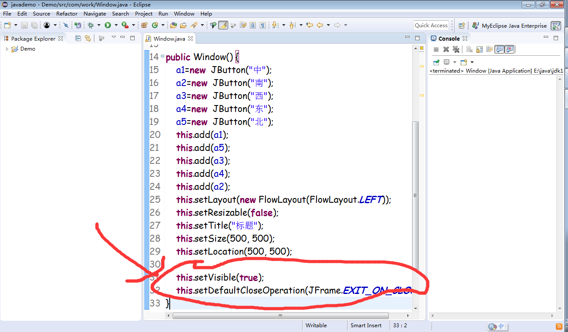Open dropdown beside Search flashlight icon

(202, 25)
